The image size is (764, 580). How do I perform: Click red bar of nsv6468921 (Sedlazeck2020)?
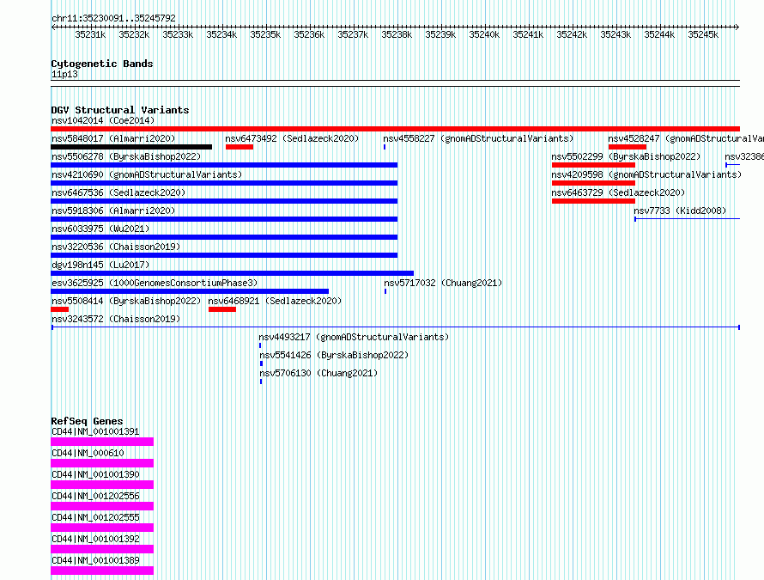(x=222, y=309)
